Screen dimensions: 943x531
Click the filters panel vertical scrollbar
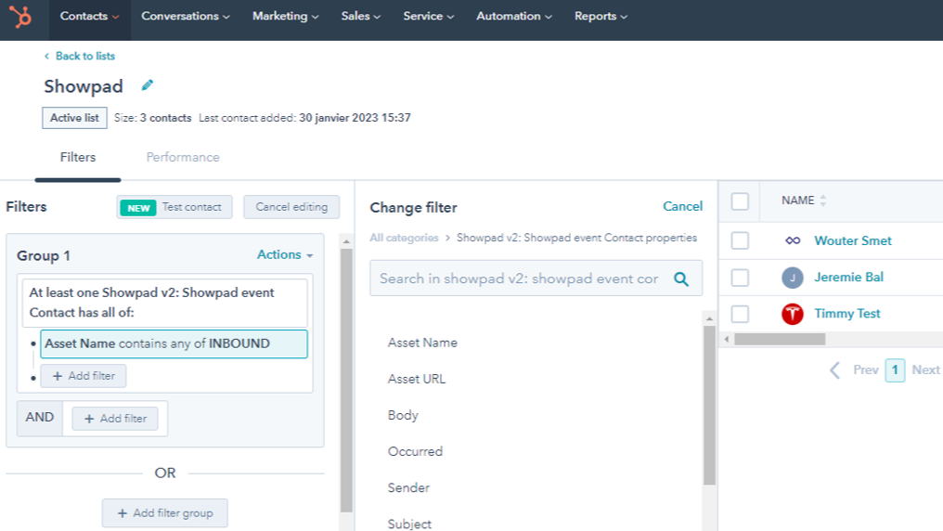346,379
